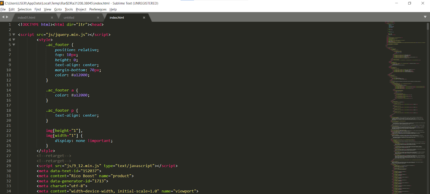The width and height of the screenshot is (430, 194).
Task: Click line number 34 in gutter
Action: [9, 191]
